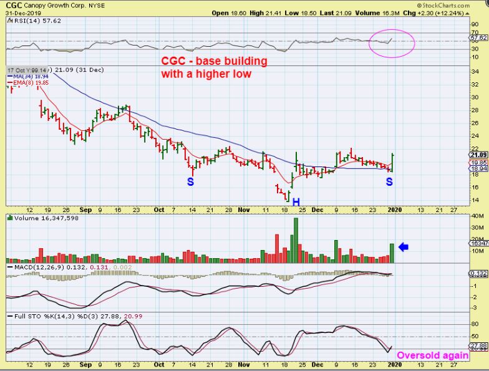489x371 pixels.
Task: Click the 19.85 EMA price tag on axis
Action: [x=479, y=163]
